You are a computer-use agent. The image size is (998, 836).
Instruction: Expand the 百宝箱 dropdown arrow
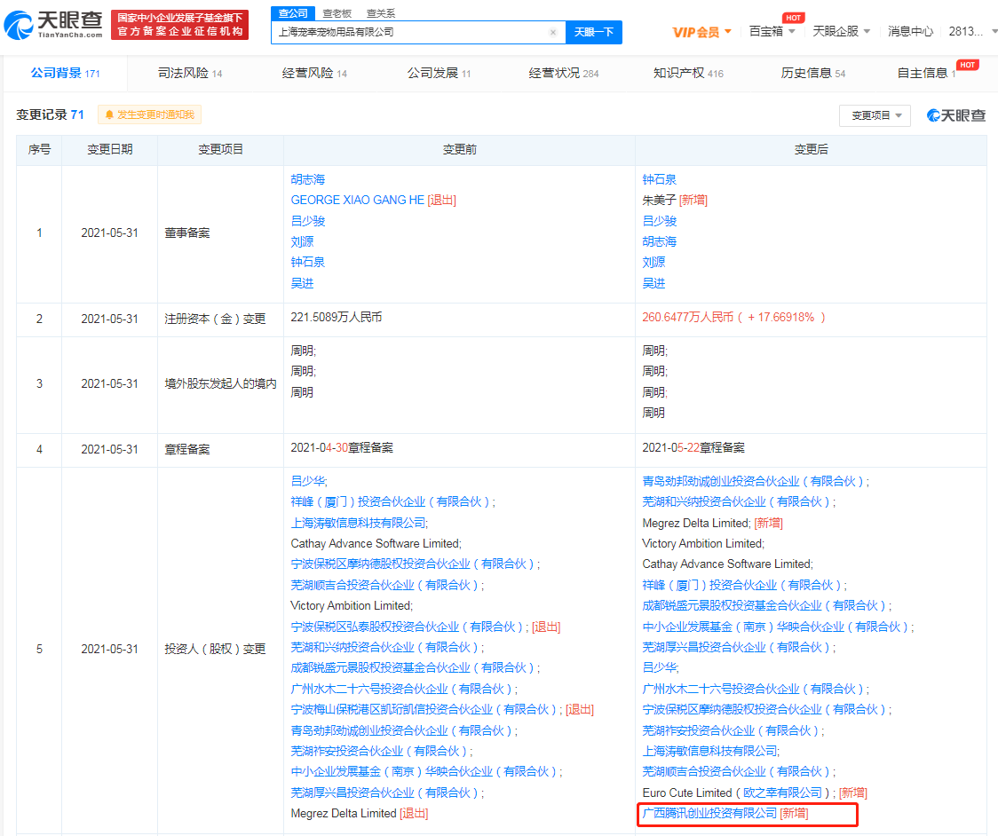(792, 31)
